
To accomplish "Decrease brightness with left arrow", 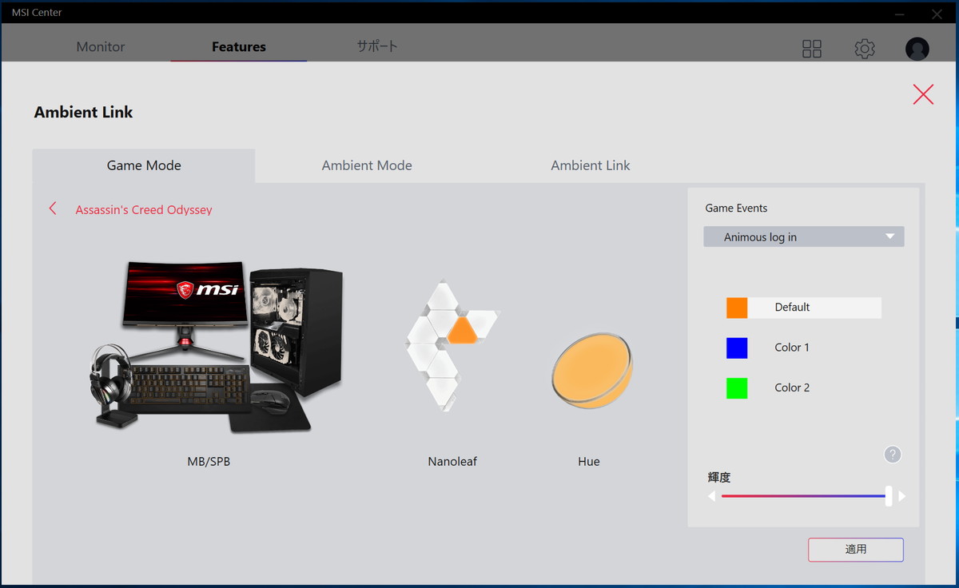I will click(711, 496).
